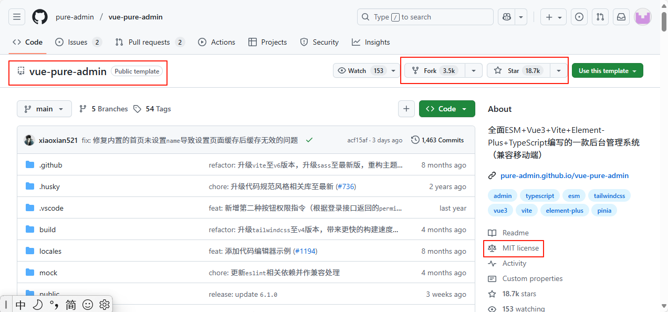Open user profile avatar menu
The width and height of the screenshot is (668, 312).
[643, 17]
